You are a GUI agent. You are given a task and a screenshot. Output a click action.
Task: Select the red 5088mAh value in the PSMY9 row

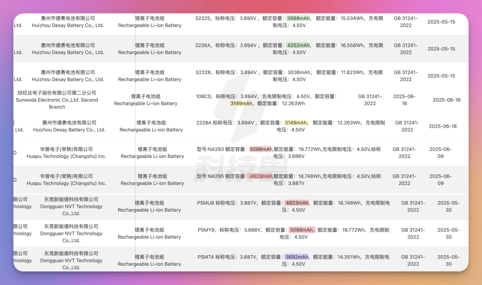click(302, 230)
